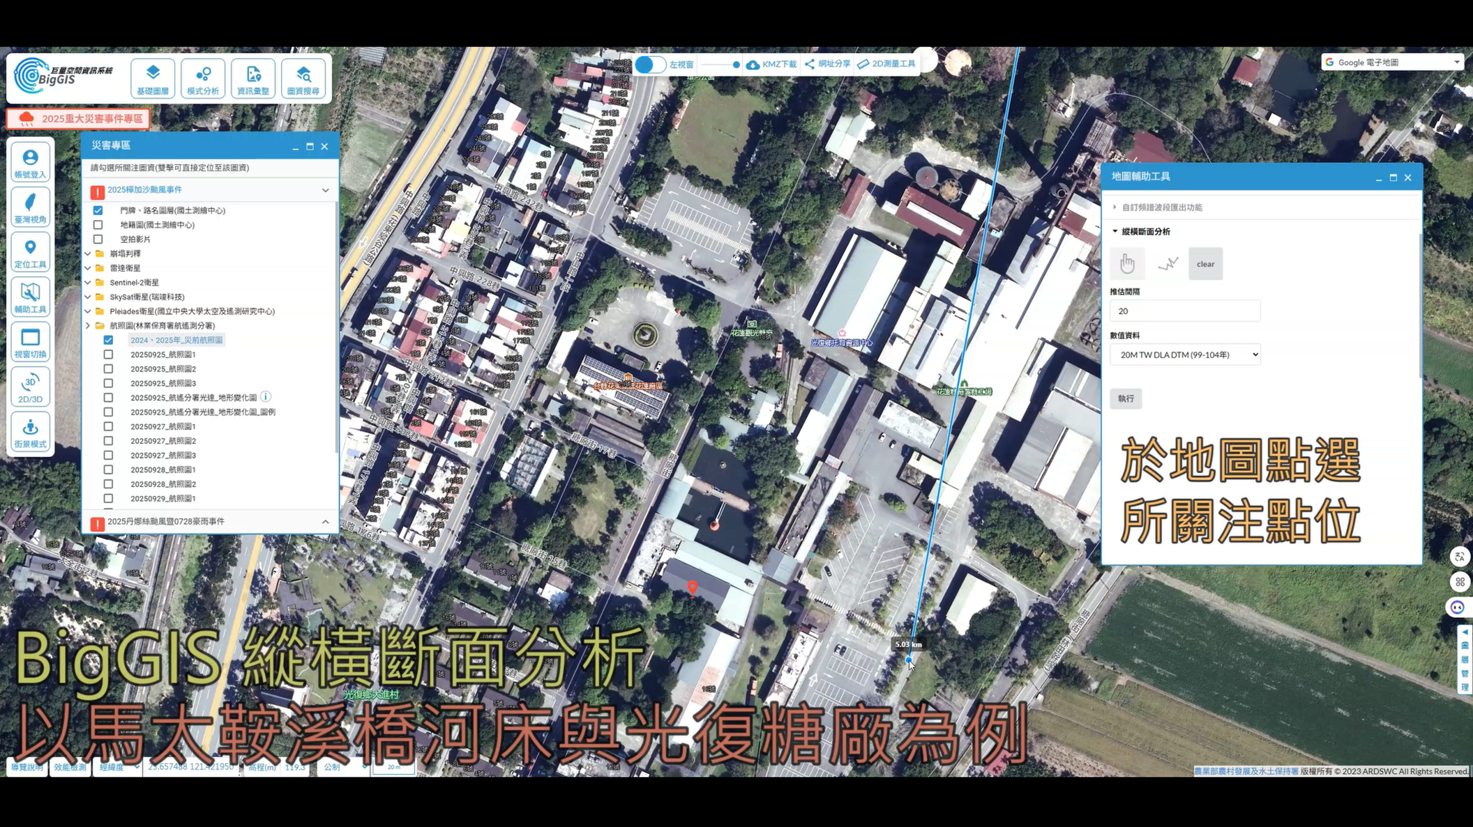Enter 街景模式 street view mode
Image resolution: width=1473 pixels, height=827 pixels.
[30, 432]
